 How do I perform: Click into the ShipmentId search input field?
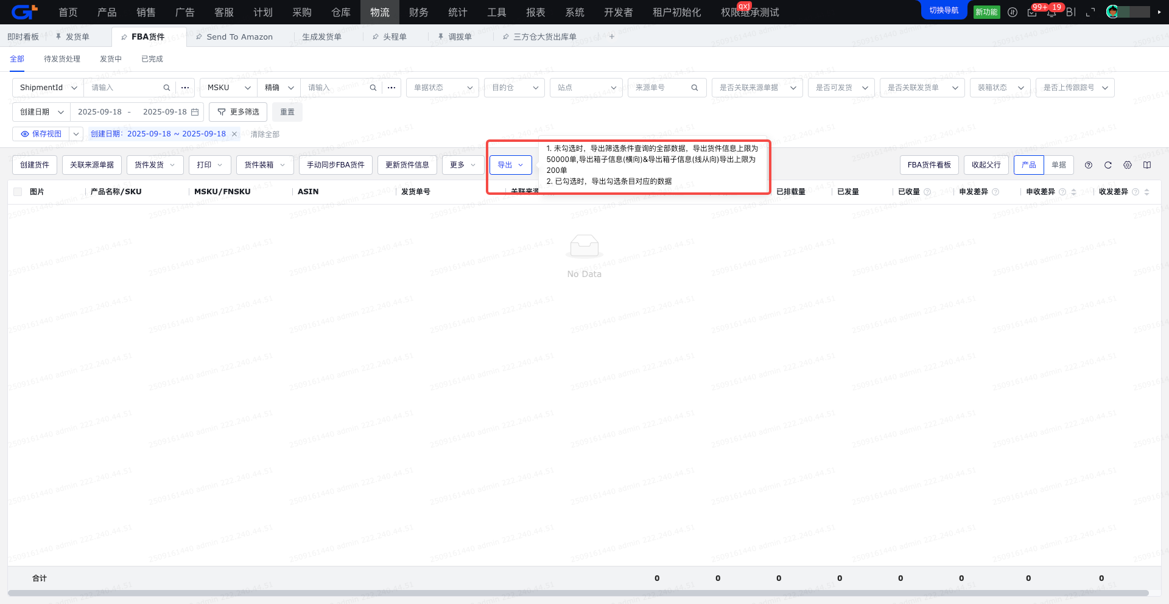coord(125,88)
